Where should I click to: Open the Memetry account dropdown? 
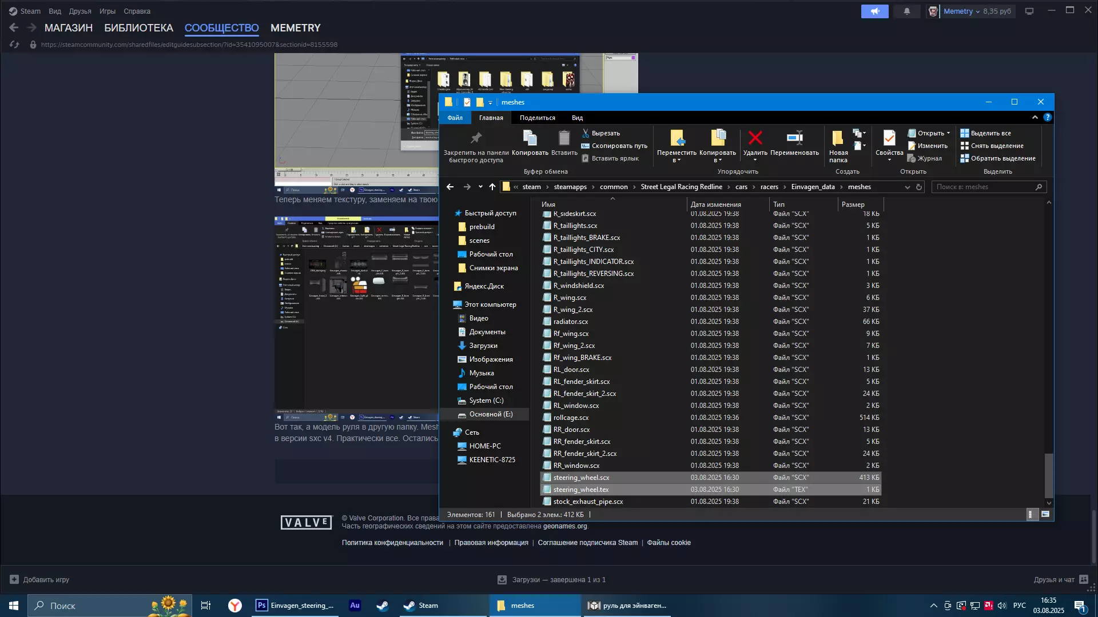961,11
